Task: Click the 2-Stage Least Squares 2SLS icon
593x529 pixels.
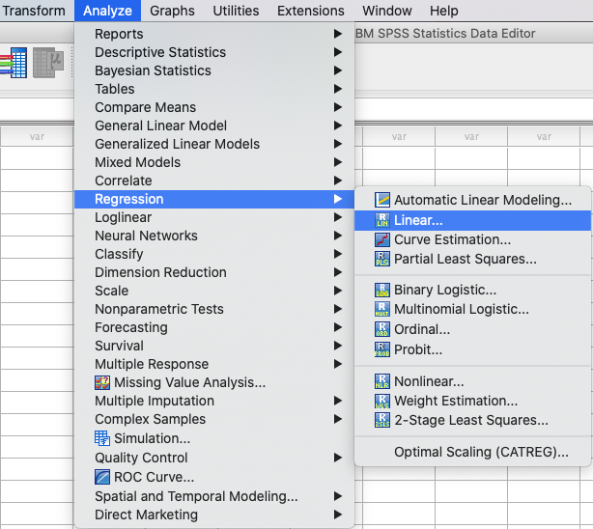Action: coord(381,420)
